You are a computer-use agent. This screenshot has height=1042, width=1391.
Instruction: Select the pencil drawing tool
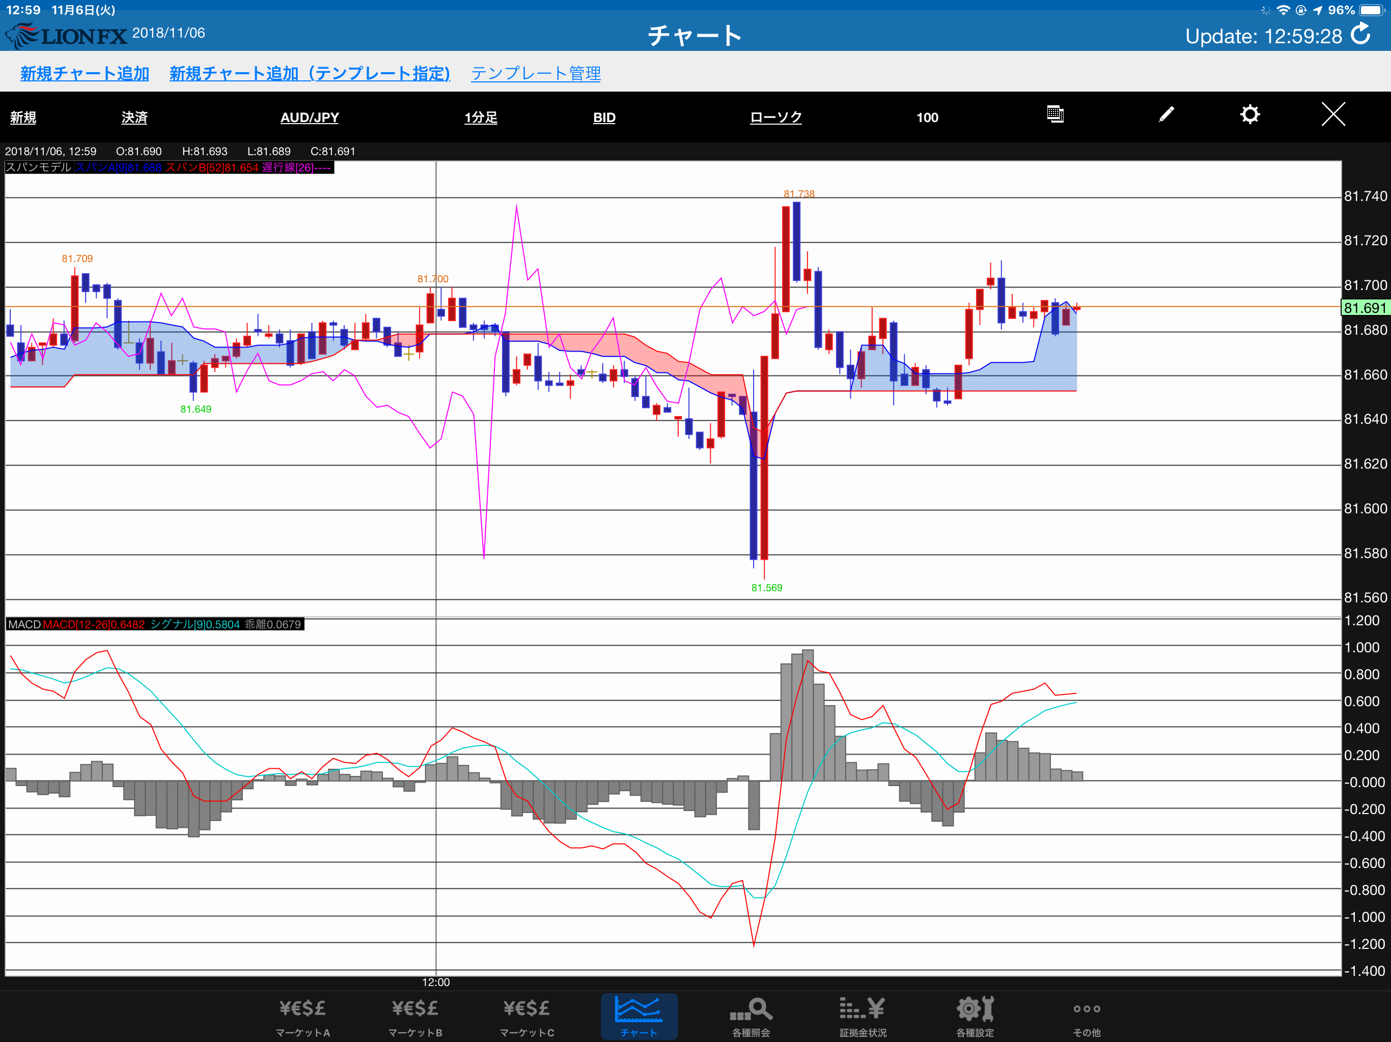1166,114
